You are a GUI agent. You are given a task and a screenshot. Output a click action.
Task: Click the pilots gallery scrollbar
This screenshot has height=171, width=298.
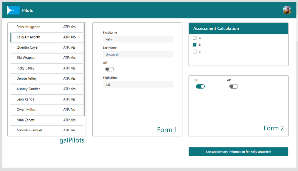[x=84, y=70]
